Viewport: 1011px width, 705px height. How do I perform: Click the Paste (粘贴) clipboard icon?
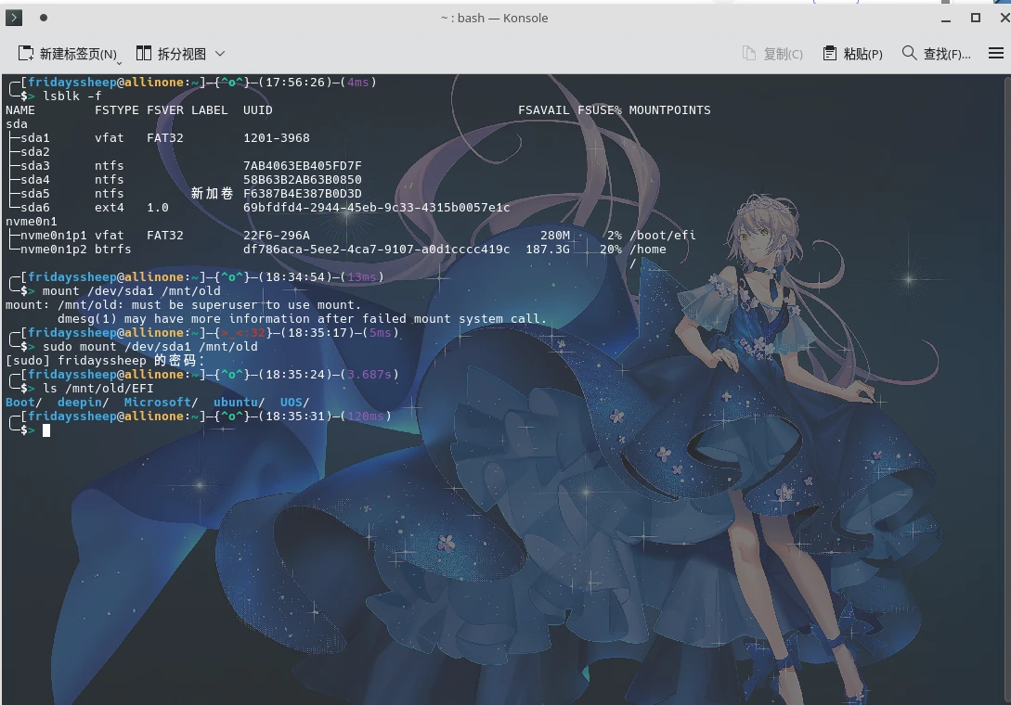click(x=829, y=53)
